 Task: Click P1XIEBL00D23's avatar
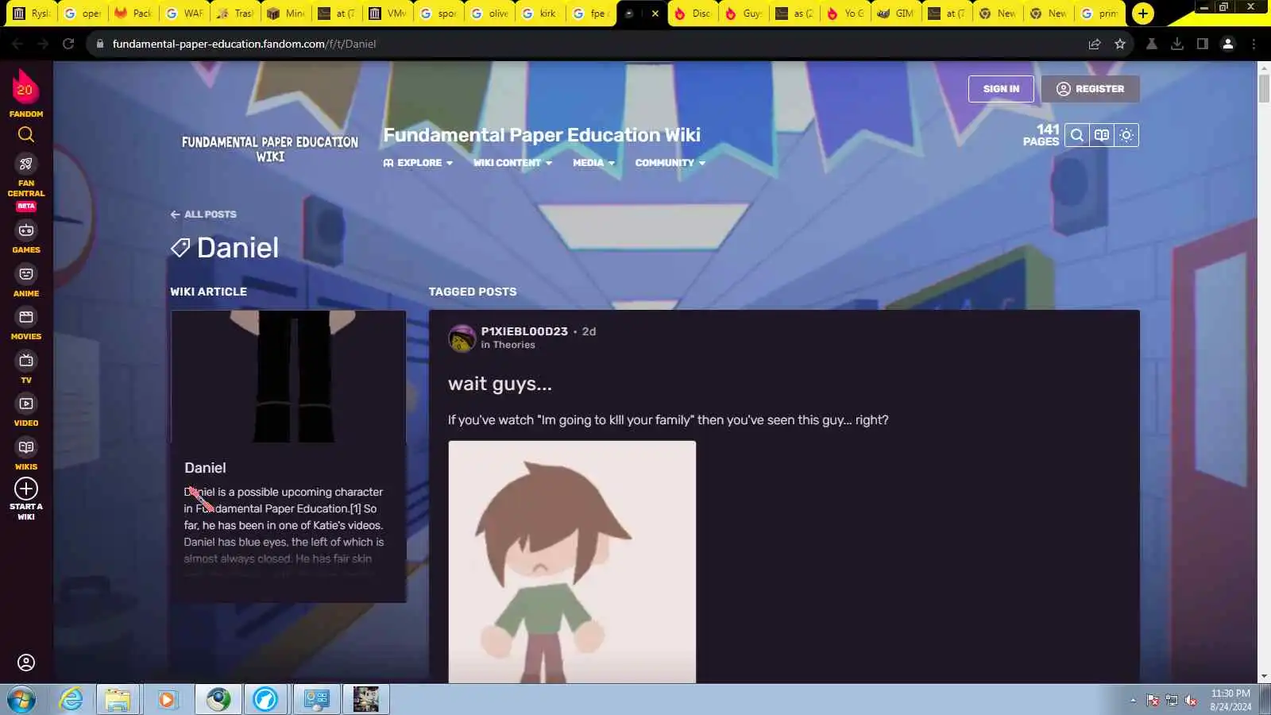462,338
